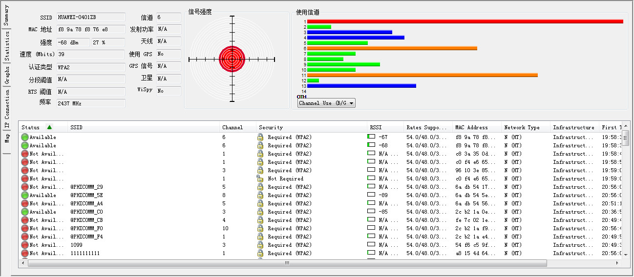Click RSSI signal bar icon showing -67
Screen dimensions: 634x277
[x=371, y=137]
